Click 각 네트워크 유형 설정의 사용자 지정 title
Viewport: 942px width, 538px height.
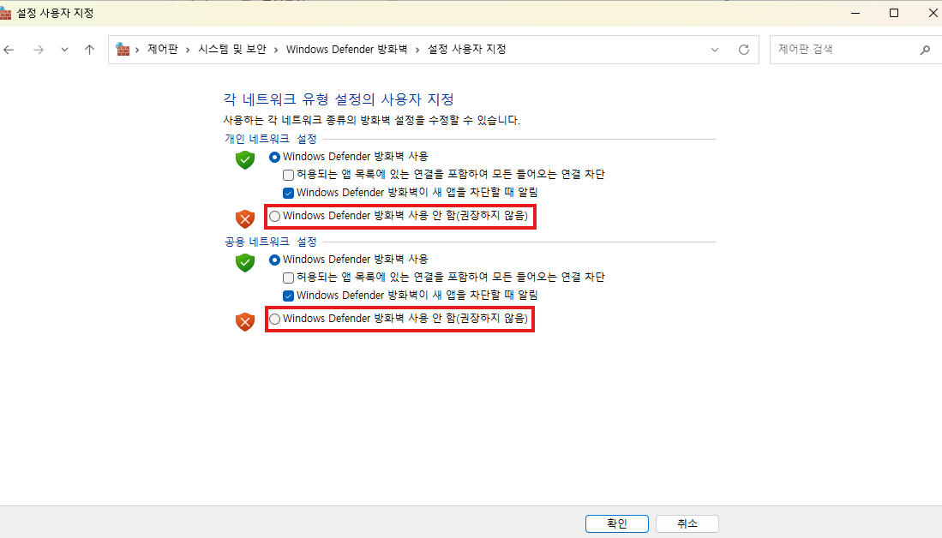pyautogui.click(x=339, y=99)
